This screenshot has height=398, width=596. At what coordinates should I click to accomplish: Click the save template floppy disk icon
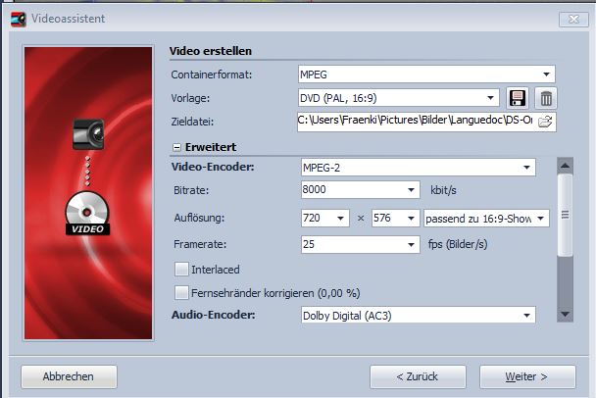tap(519, 98)
